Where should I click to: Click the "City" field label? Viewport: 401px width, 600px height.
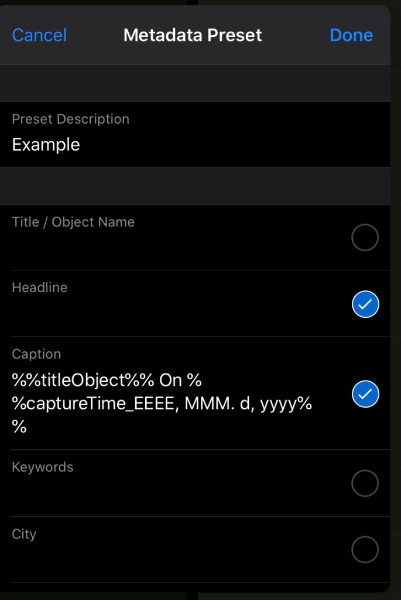[24, 534]
